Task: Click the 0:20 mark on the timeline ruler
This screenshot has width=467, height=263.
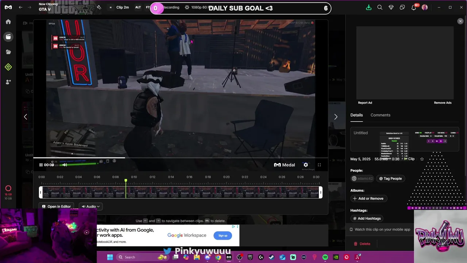Action: pyautogui.click(x=226, y=177)
